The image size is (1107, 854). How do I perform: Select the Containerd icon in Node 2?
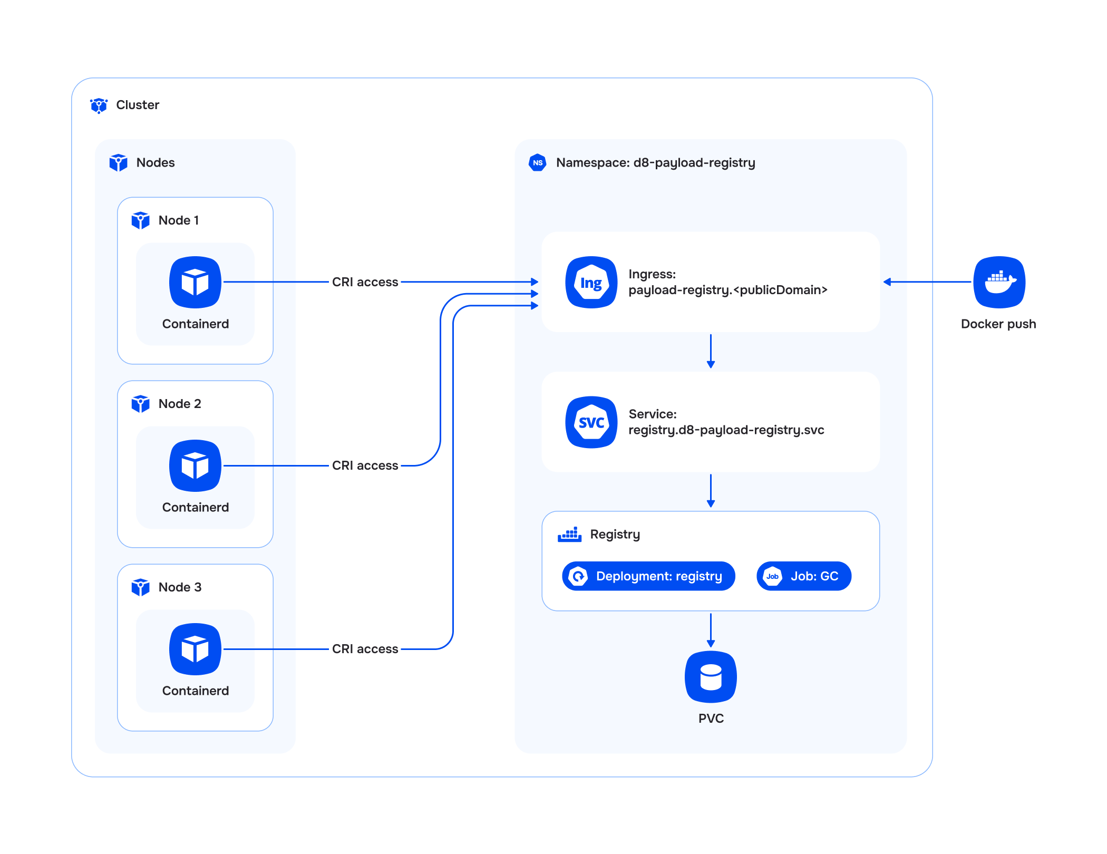point(195,466)
